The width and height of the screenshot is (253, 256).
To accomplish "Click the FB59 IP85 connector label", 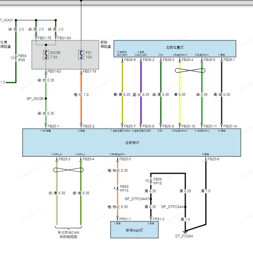I will click(22, 58).
